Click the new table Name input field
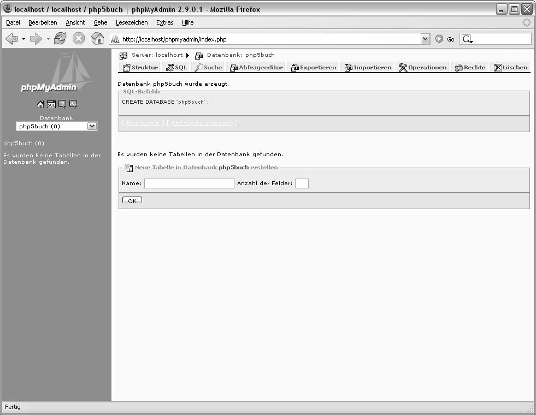 pyautogui.click(x=189, y=183)
